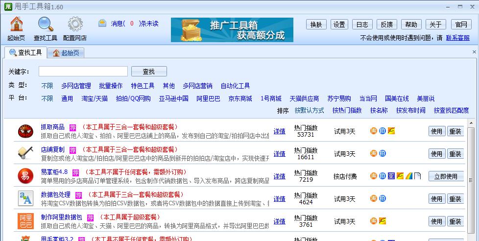This screenshot has width=479, height=241.
Task: Click the scrollbar up arrow of tool list
Action: point(471,123)
